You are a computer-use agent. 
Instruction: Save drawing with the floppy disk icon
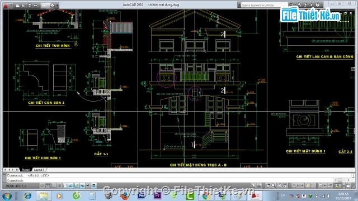tap(30, 6)
